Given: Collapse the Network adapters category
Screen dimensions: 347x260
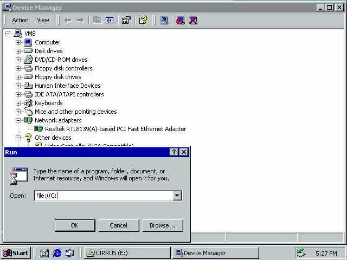Looking at the screenshot, I should [18, 120].
